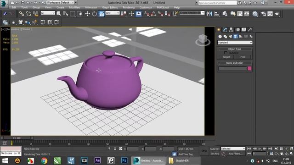The image size is (294, 165).
Task: Enable the AutoGrid checkbox
Action: [226, 53]
